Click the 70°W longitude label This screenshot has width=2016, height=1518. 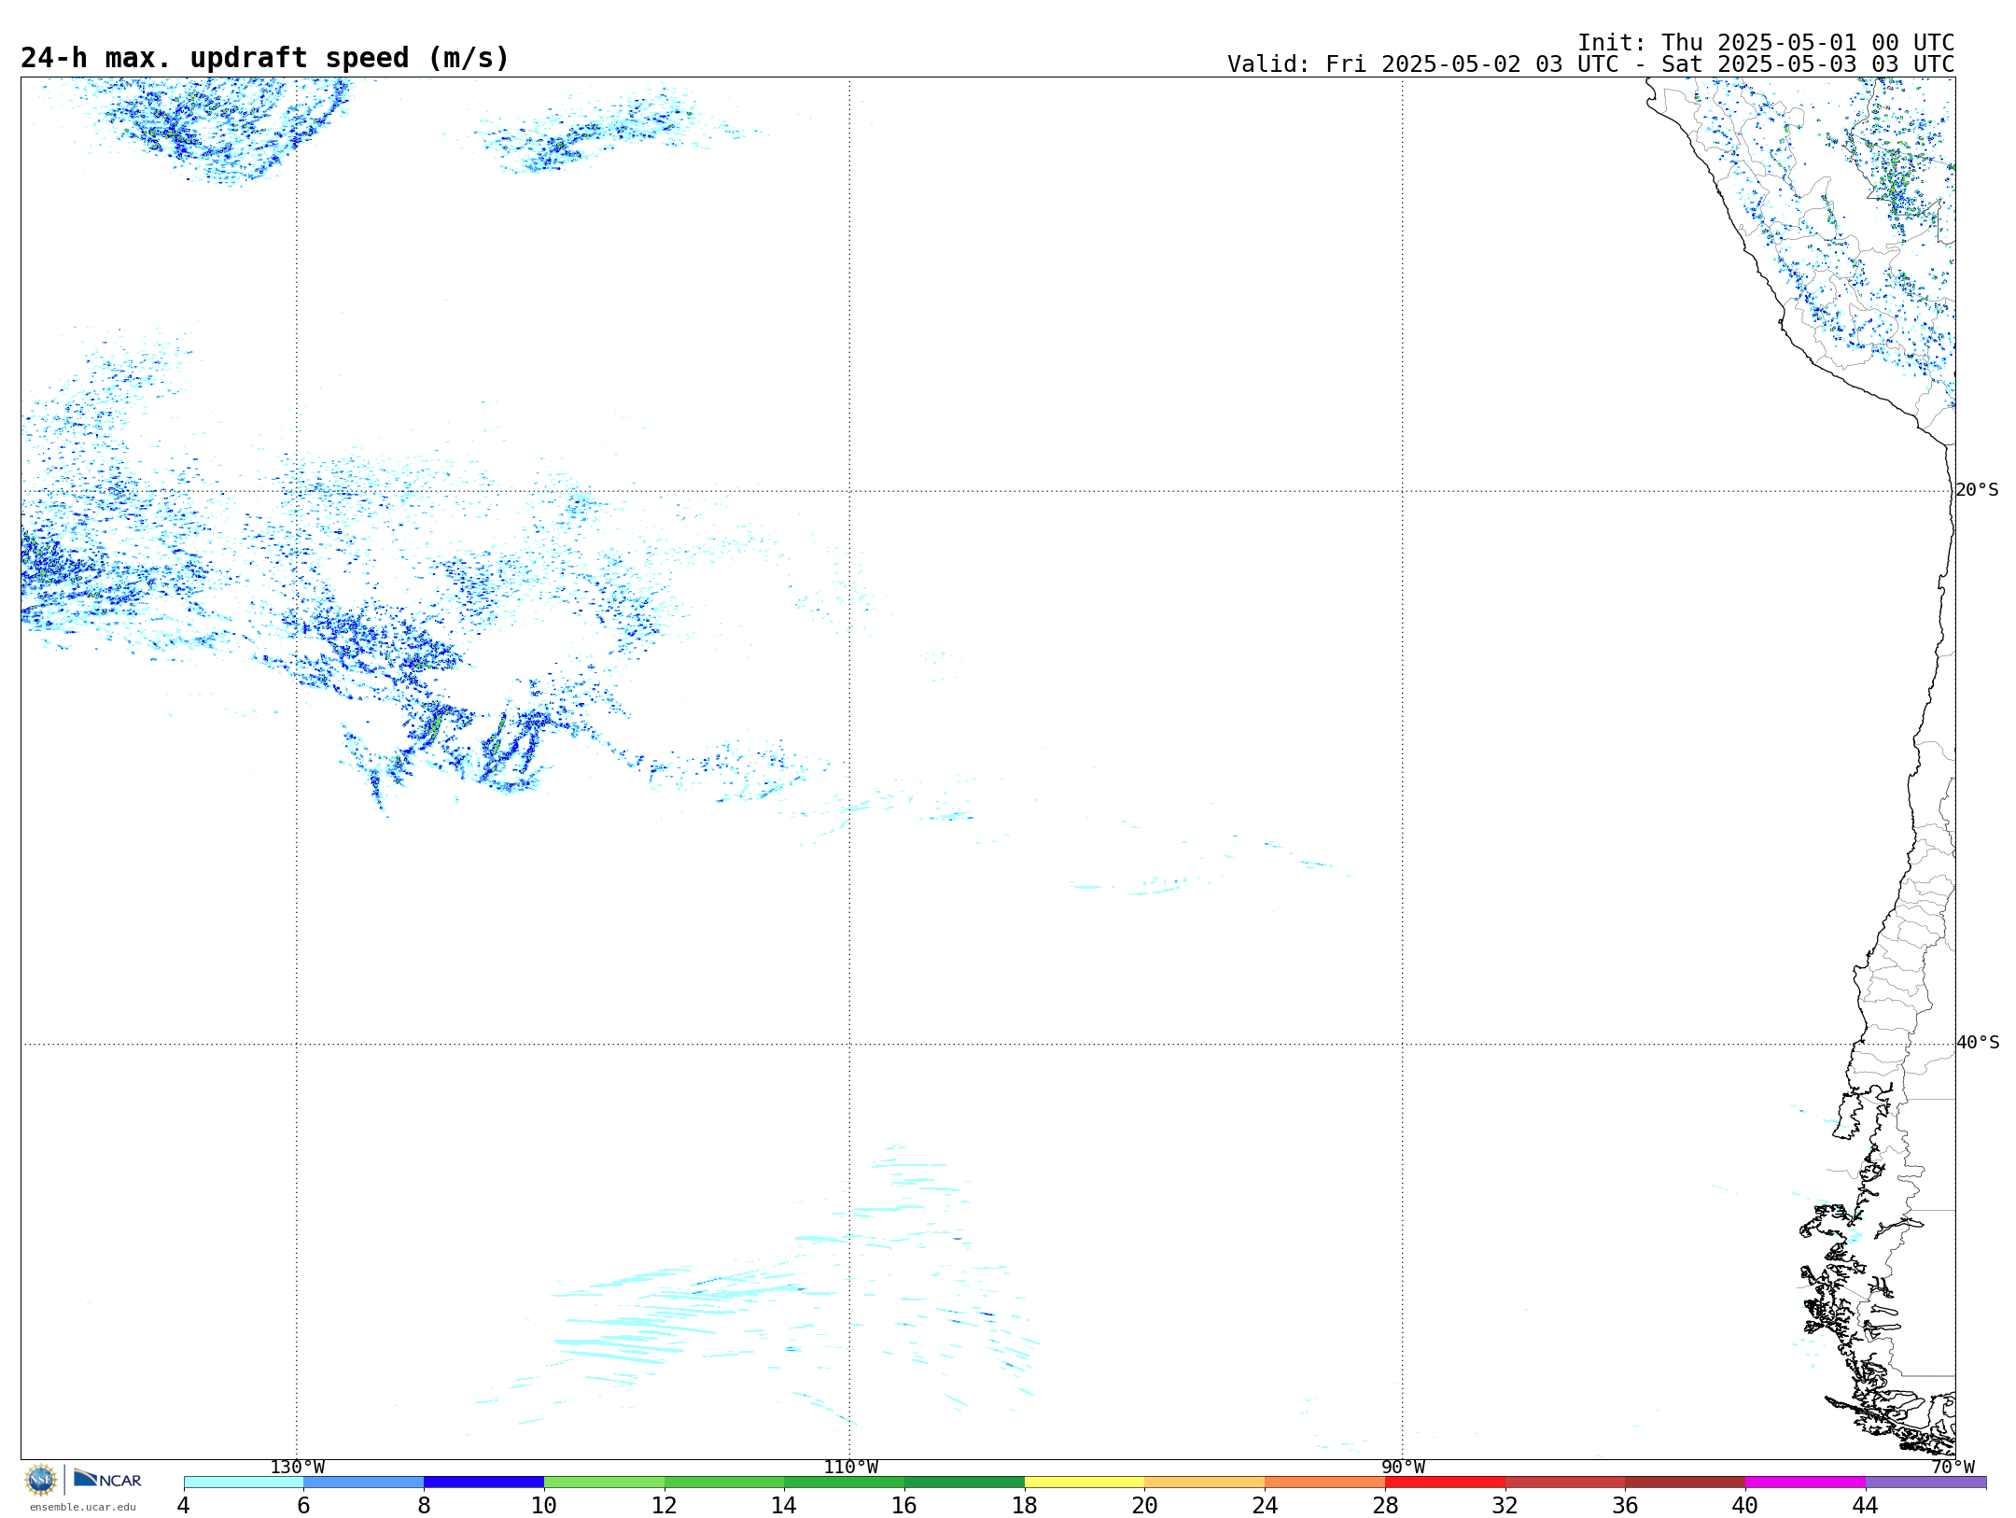pyautogui.click(x=1953, y=1467)
